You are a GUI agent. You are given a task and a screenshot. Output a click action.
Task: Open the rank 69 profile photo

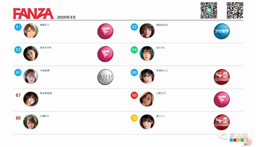tap(31, 122)
